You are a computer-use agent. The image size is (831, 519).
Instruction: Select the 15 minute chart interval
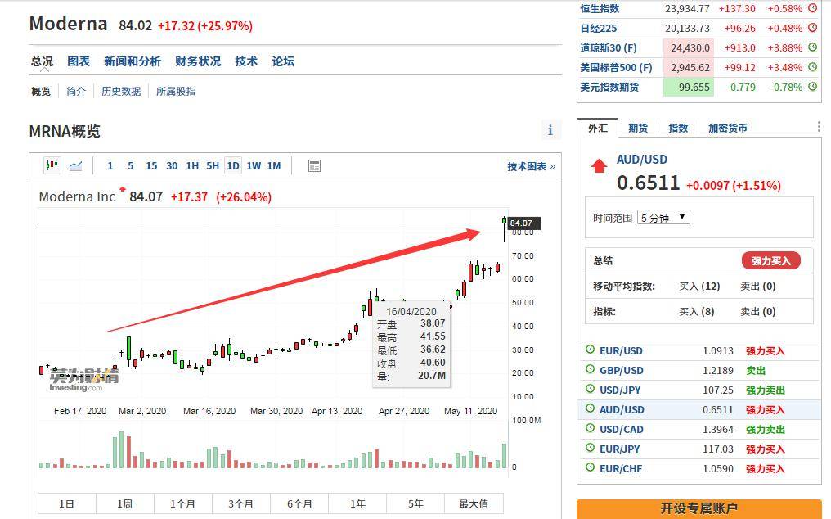click(151, 166)
